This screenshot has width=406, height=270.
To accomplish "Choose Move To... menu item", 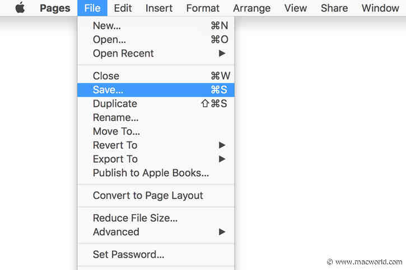I will point(156,131).
